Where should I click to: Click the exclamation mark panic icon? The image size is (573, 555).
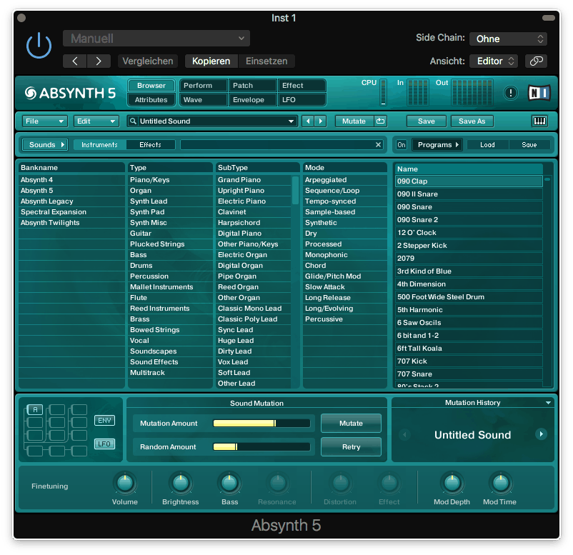click(511, 93)
